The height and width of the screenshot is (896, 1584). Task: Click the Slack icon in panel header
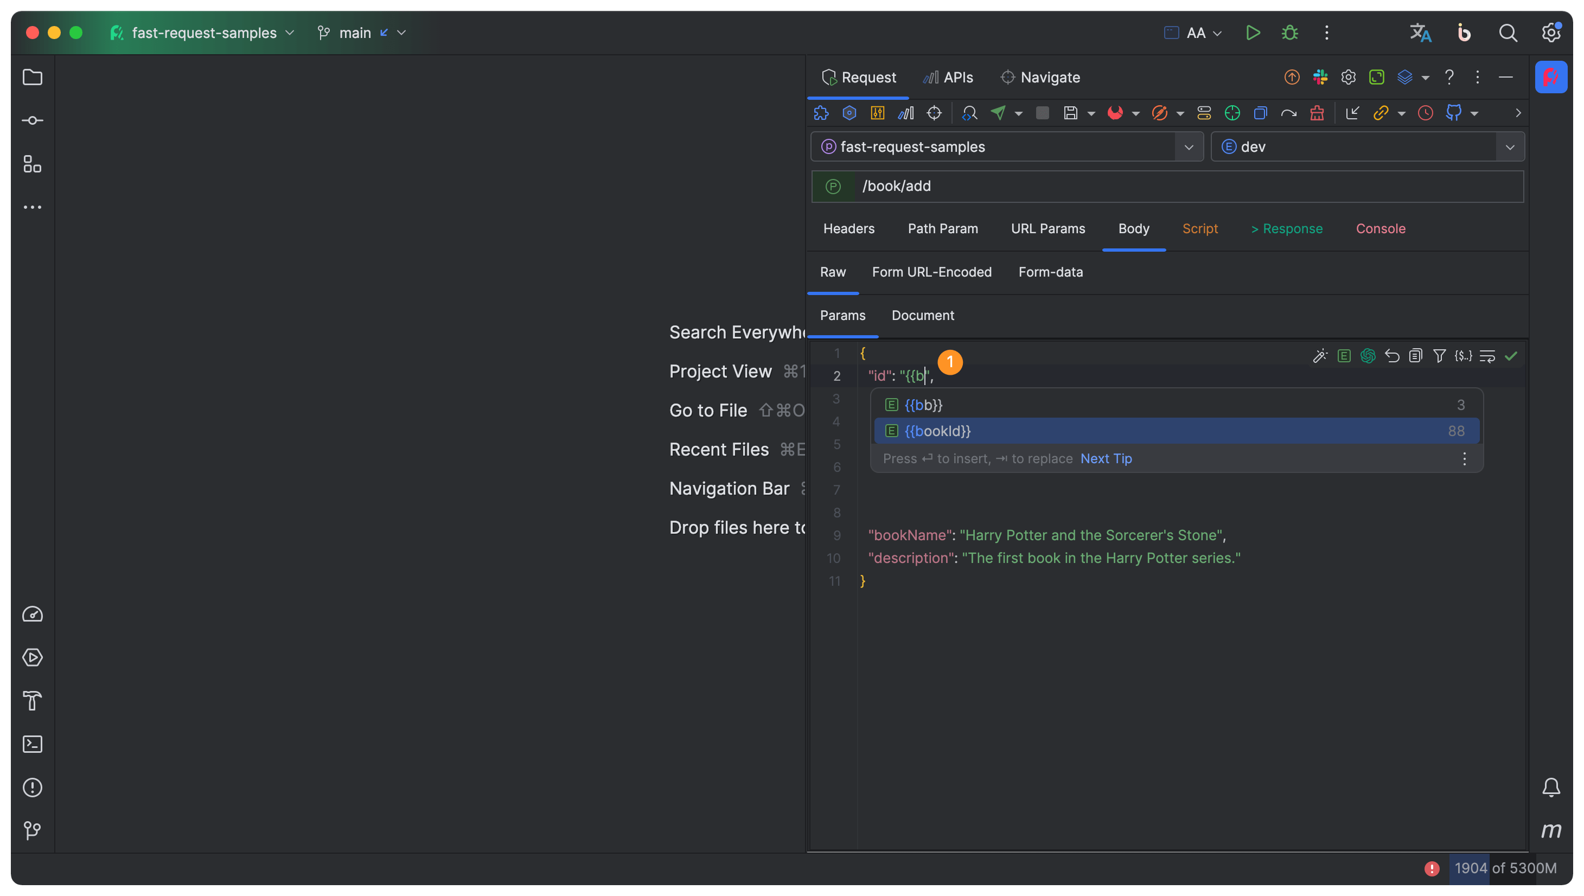(x=1320, y=78)
